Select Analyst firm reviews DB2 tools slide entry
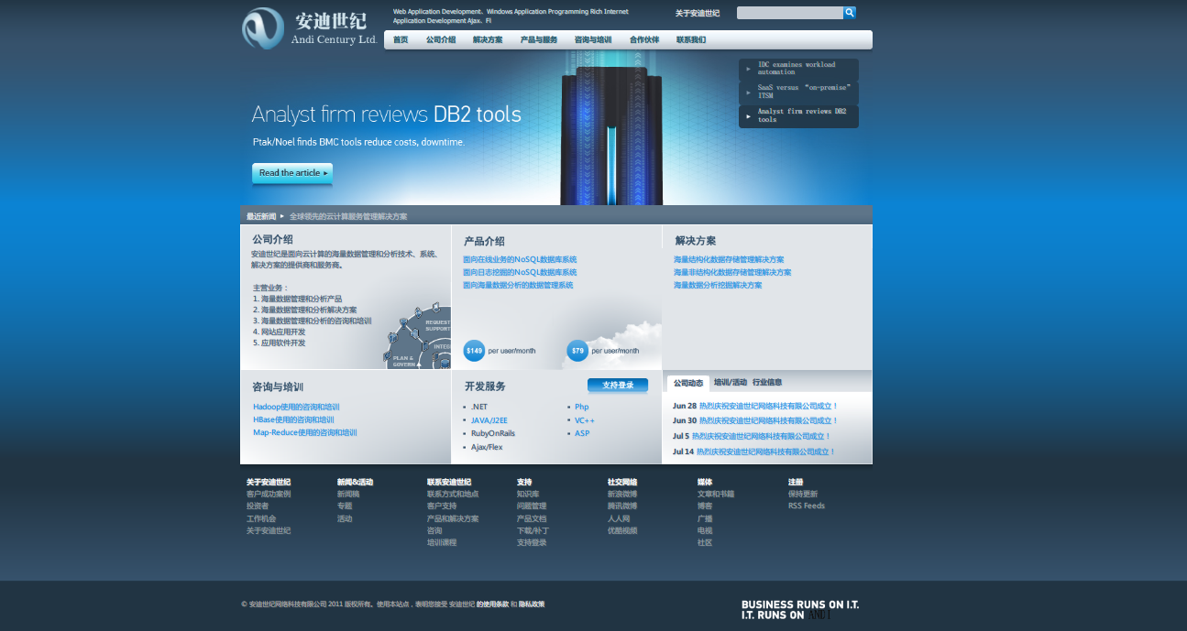This screenshot has width=1187, height=631. coord(798,115)
